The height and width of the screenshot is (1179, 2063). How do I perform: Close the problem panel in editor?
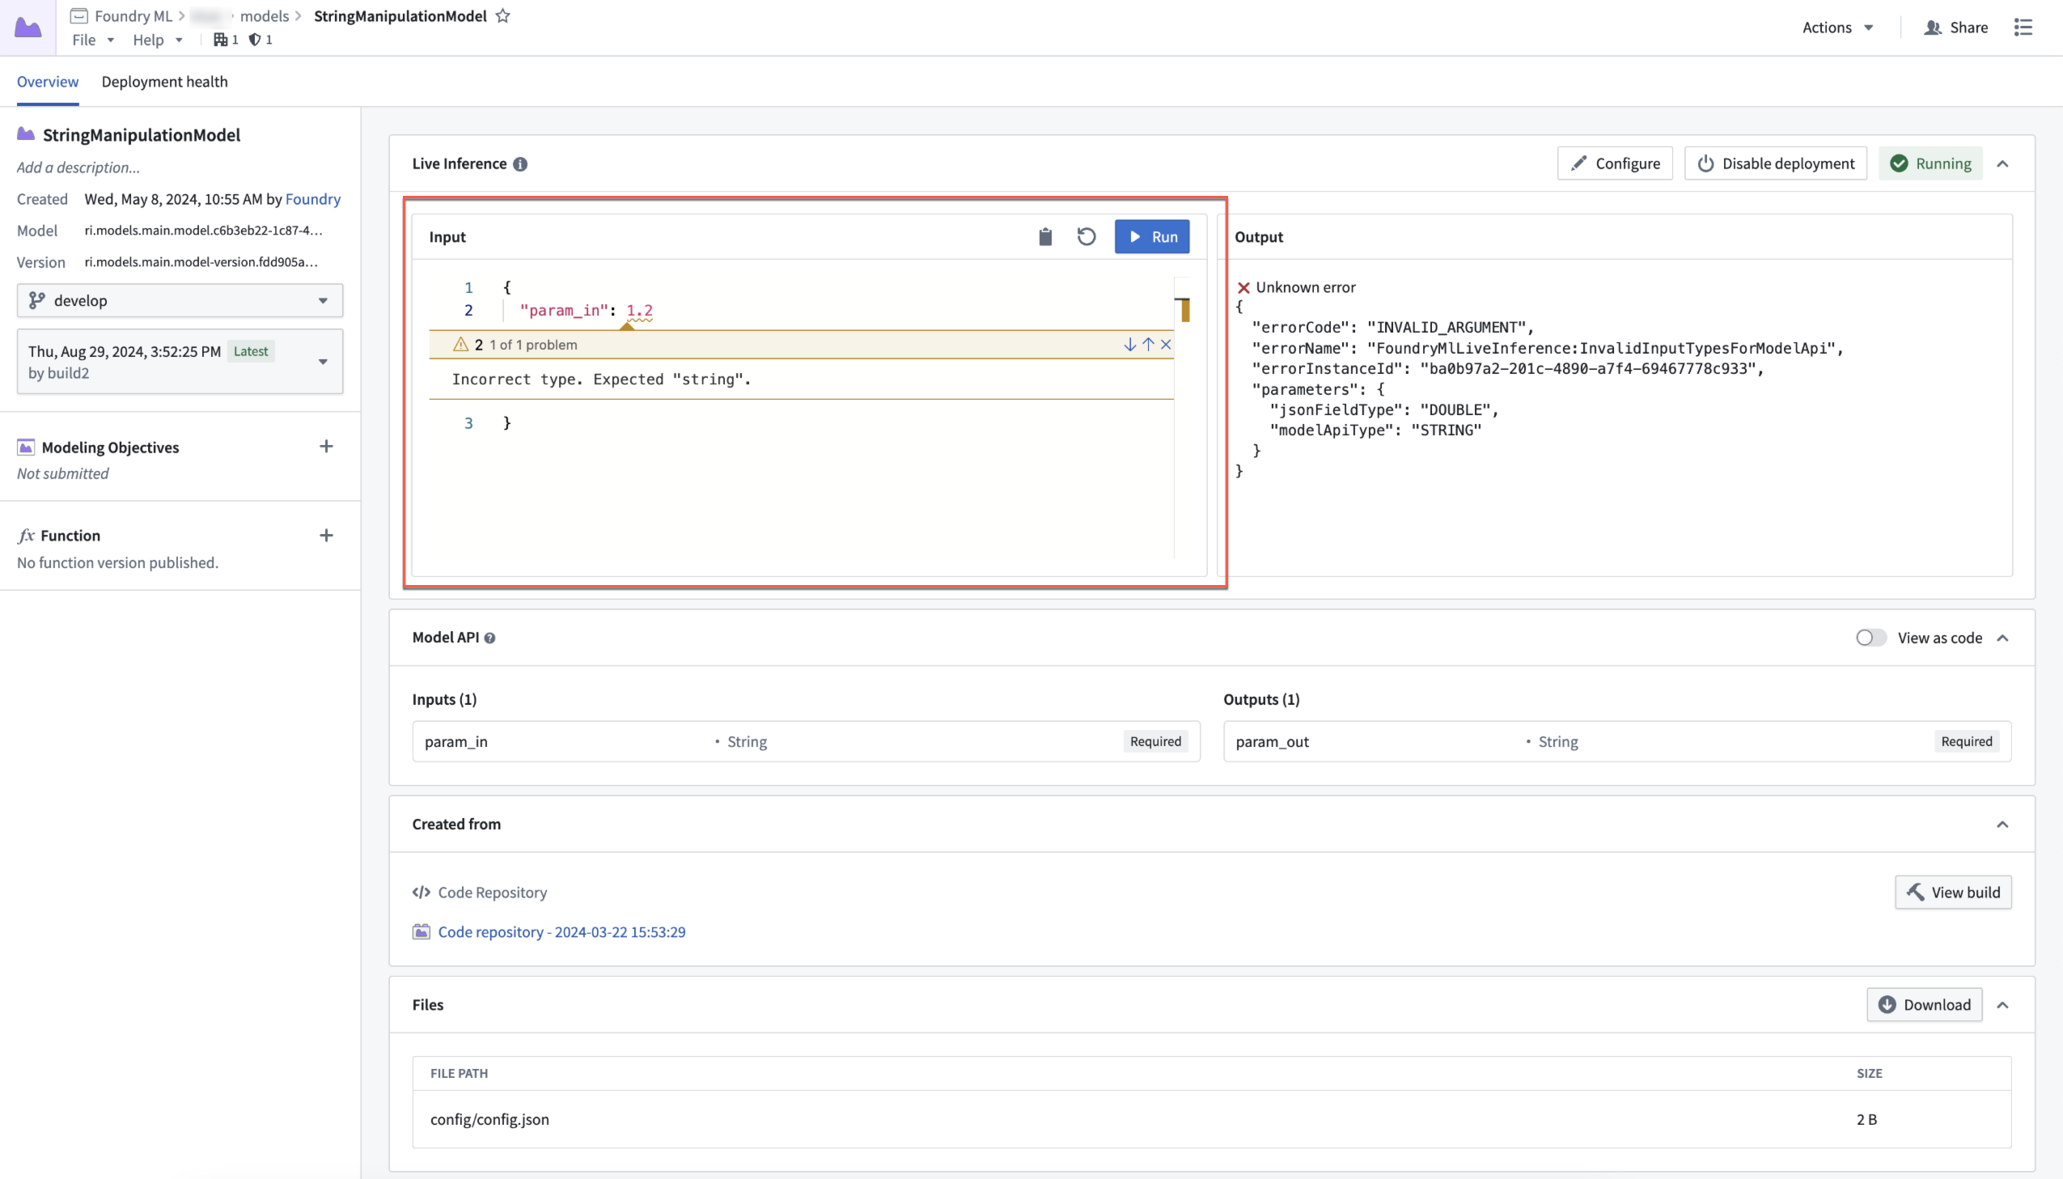click(x=1166, y=345)
